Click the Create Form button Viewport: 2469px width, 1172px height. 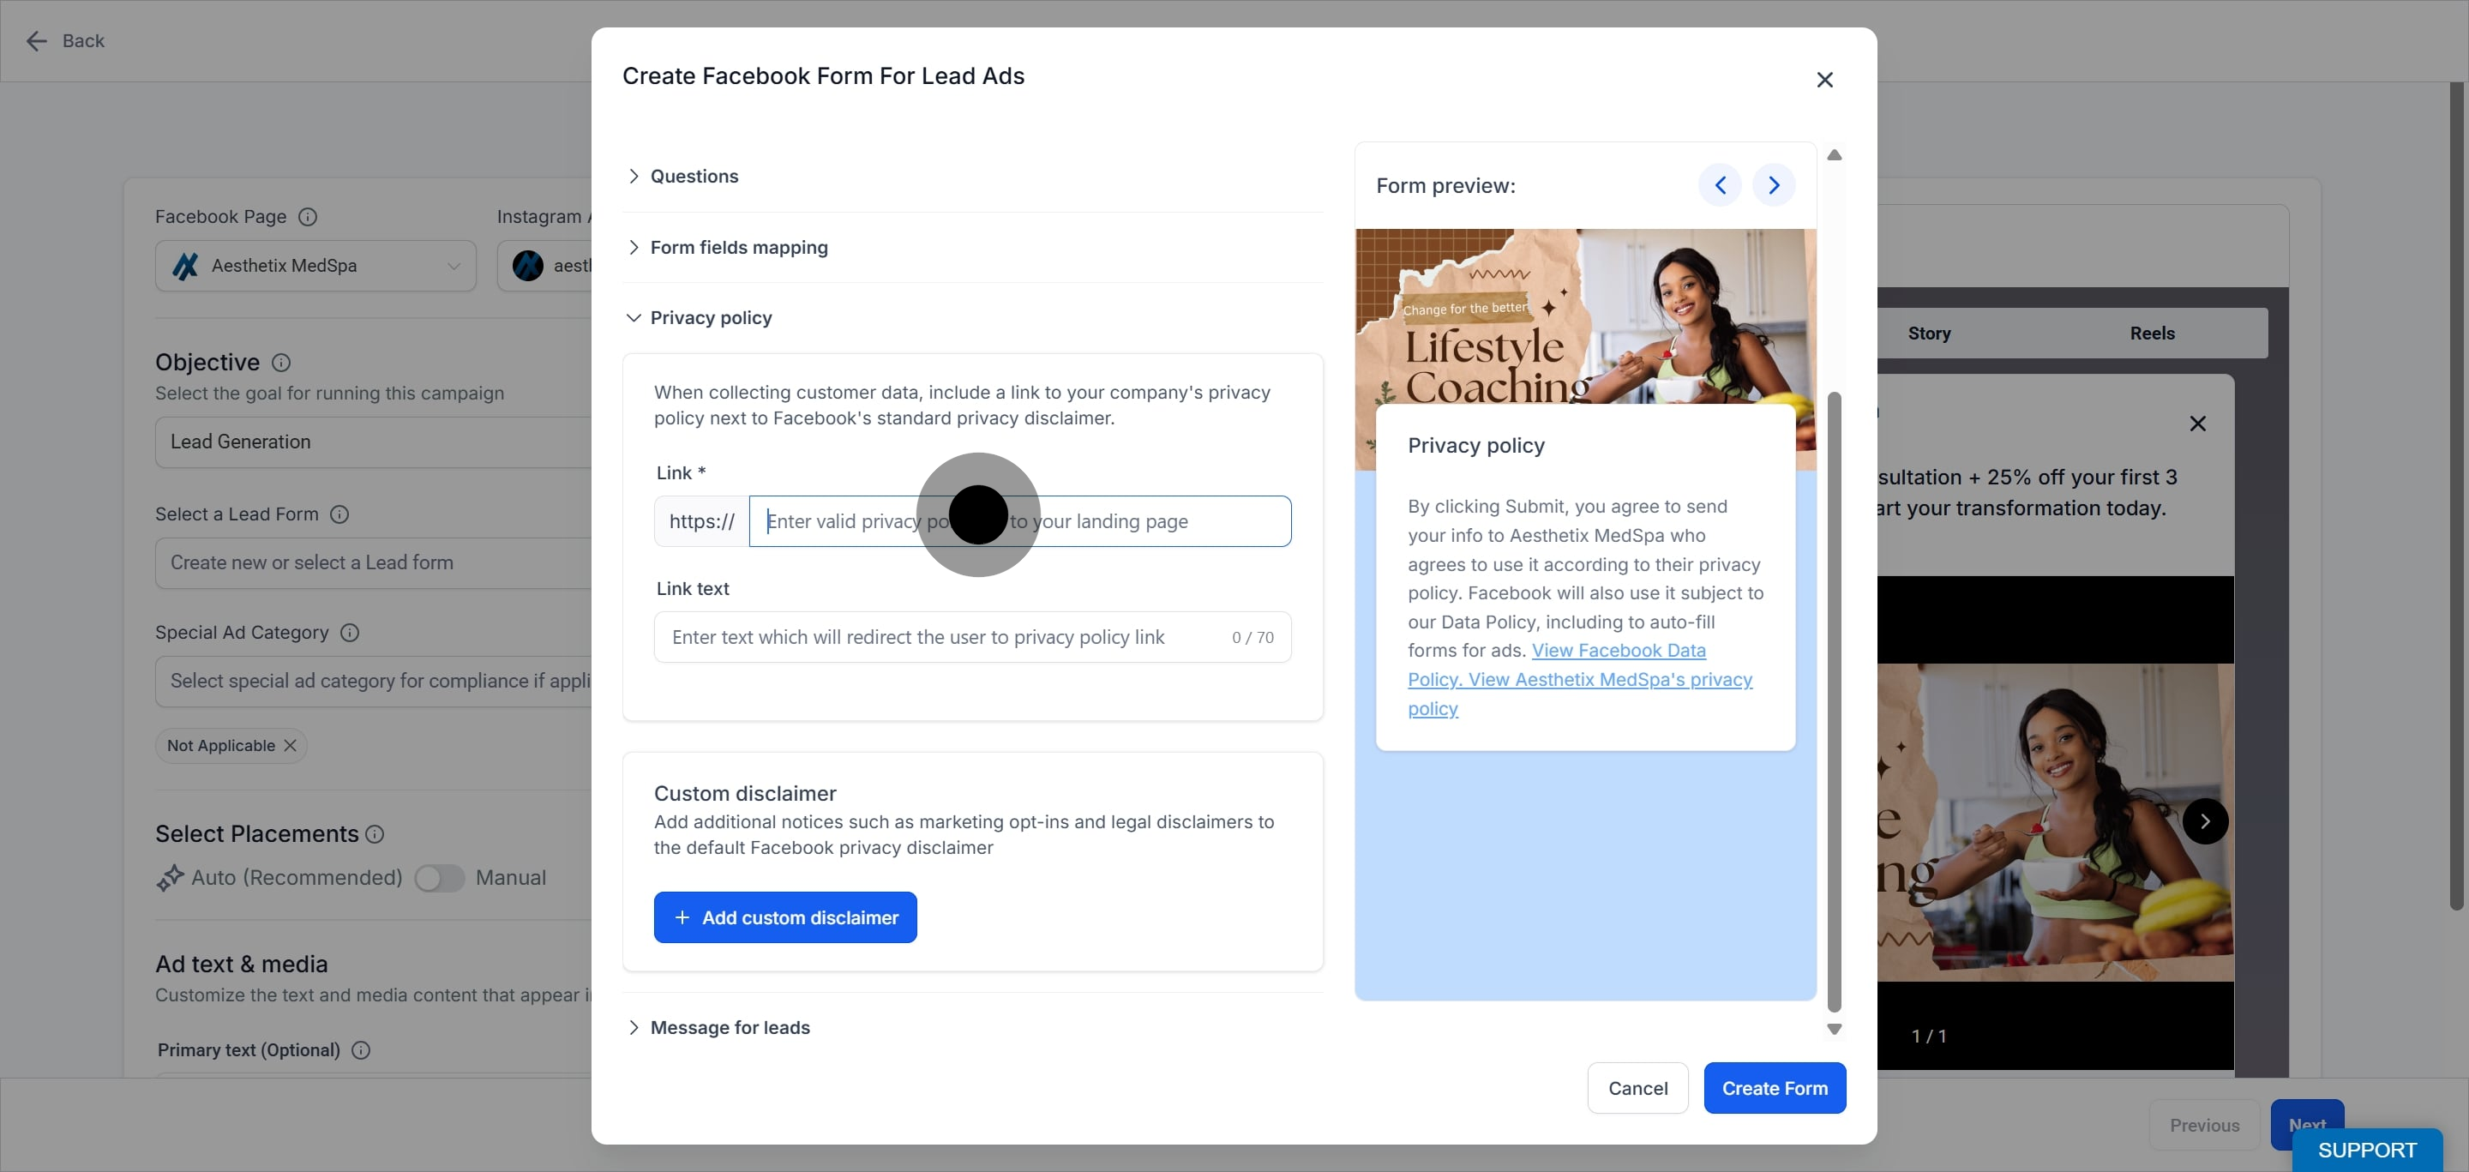pyautogui.click(x=1774, y=1088)
